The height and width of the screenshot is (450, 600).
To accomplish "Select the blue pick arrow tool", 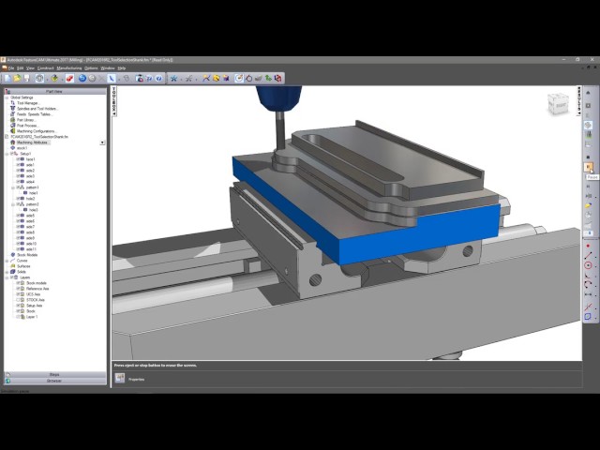I will point(112,78).
